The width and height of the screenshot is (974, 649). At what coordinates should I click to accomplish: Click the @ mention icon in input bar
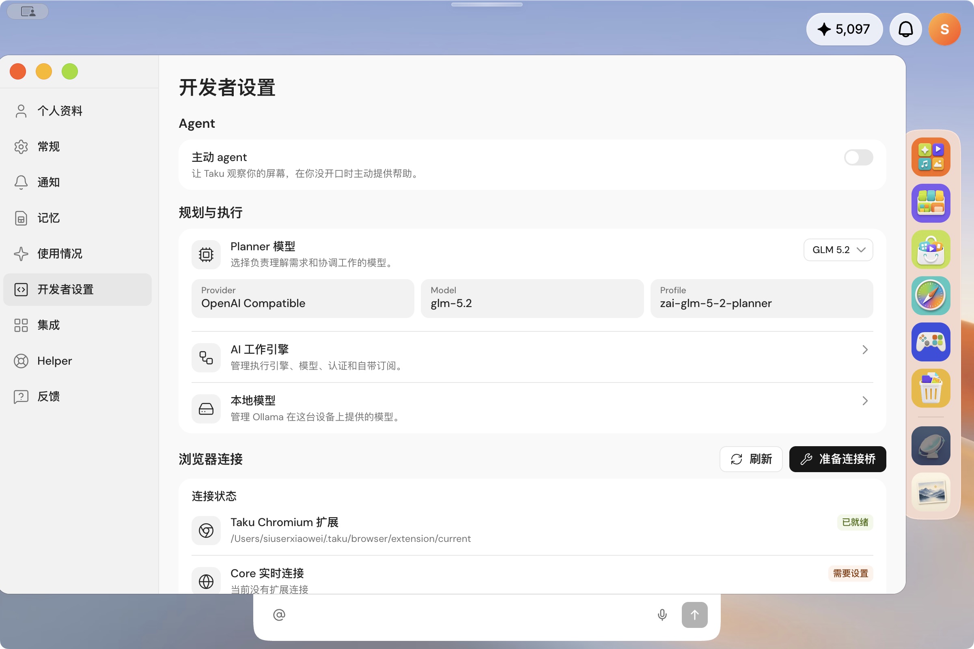(x=279, y=615)
